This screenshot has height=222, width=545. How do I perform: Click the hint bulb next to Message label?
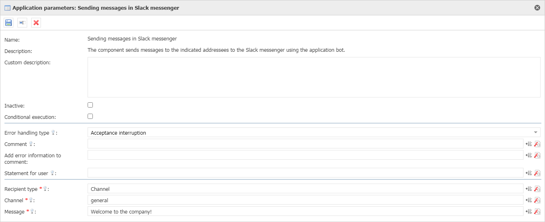32,211
